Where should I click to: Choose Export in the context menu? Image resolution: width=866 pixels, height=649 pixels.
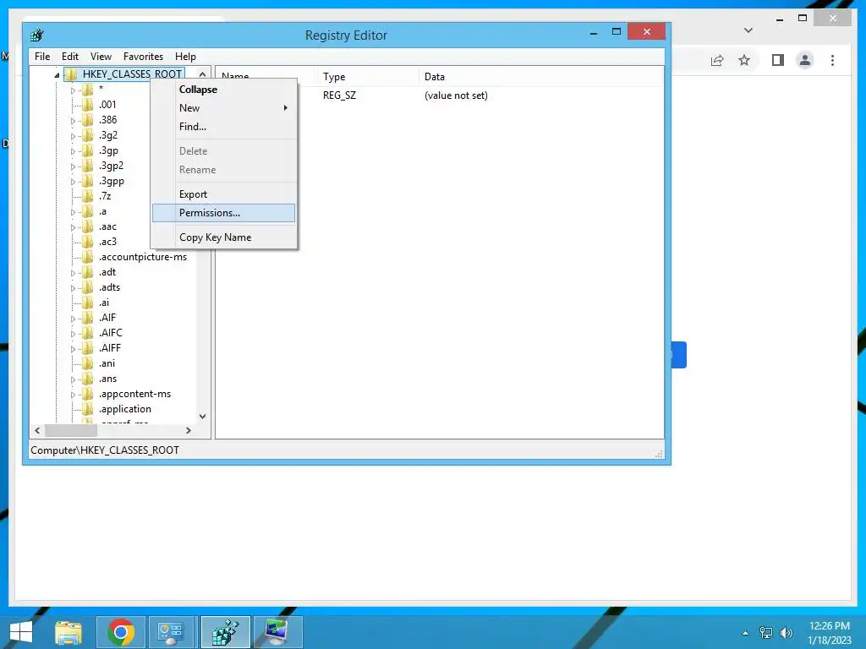223,194
